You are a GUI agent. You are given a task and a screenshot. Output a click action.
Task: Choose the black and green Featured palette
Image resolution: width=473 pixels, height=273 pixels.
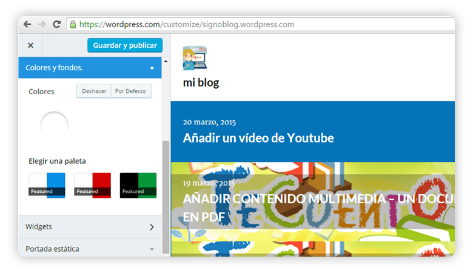click(138, 185)
